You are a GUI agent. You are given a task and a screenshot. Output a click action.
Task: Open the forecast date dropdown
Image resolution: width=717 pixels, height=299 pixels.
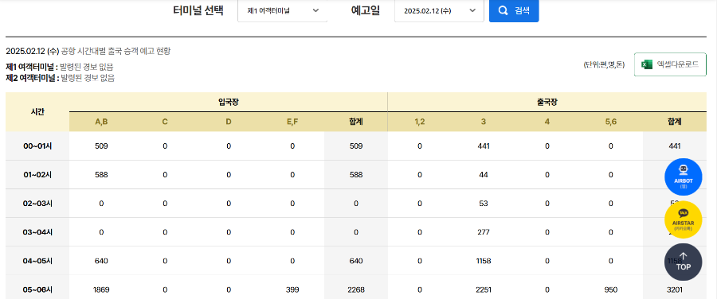click(x=439, y=11)
